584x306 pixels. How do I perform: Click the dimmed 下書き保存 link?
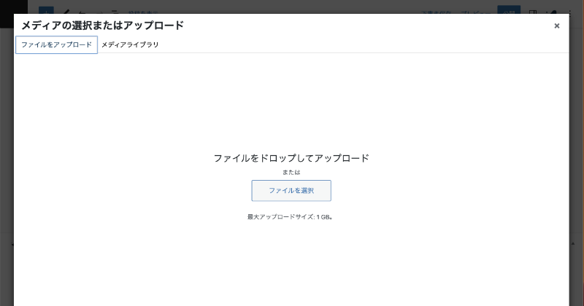[437, 11]
